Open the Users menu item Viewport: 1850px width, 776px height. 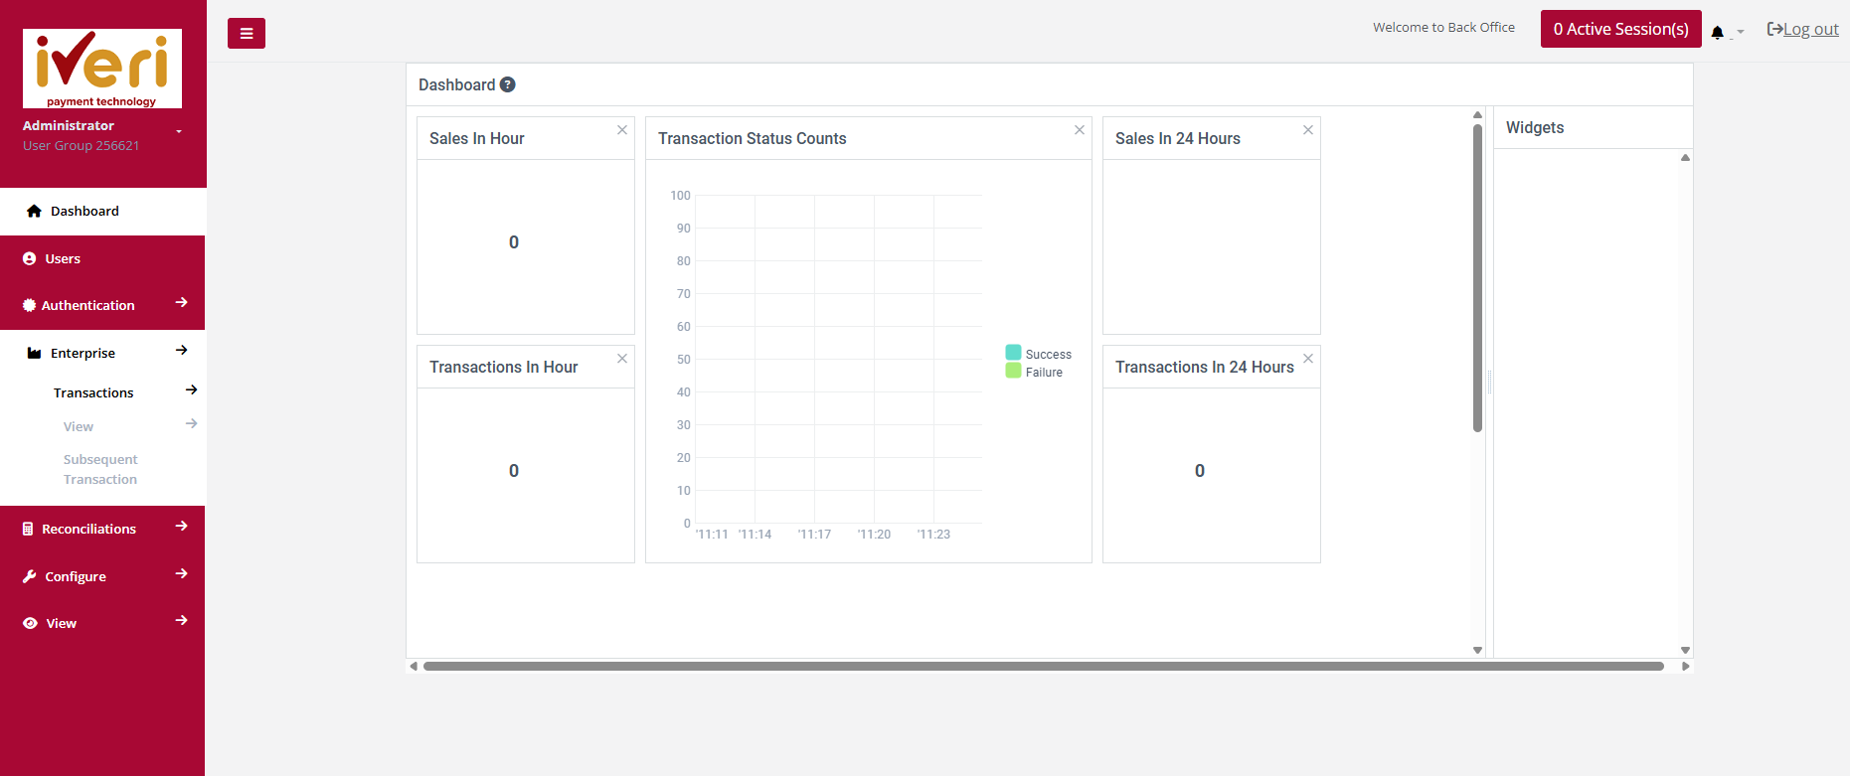[x=102, y=258]
